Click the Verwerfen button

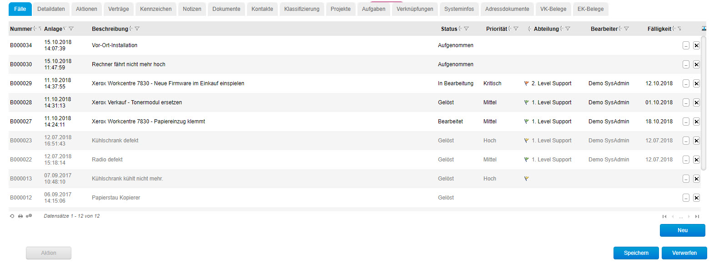(x=684, y=253)
